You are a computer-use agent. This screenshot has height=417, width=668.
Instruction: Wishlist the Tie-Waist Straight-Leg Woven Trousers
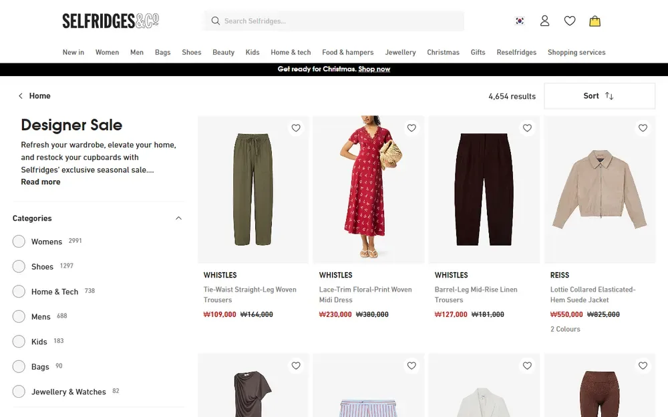296,127
